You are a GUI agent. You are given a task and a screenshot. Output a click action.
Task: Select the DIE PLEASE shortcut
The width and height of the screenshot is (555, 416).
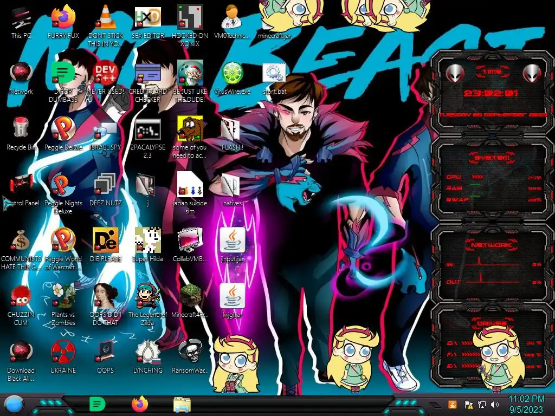pos(106,240)
